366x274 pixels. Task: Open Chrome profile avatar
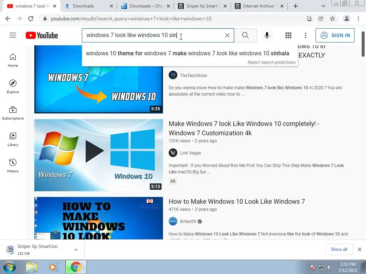pyautogui.click(x=347, y=19)
